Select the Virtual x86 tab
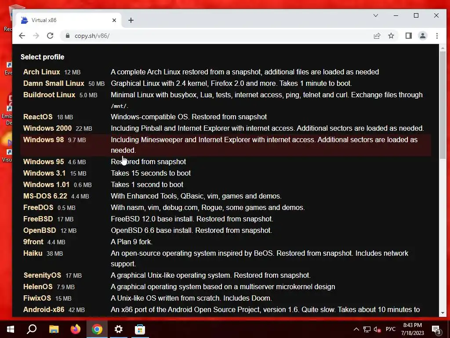450x338 pixels. point(69,20)
